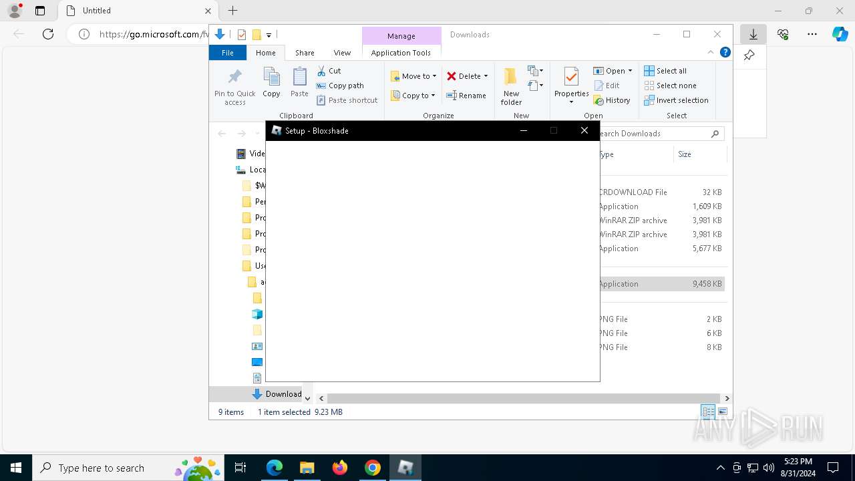Open a new Edge tab
The image size is (855, 481).
[232, 11]
